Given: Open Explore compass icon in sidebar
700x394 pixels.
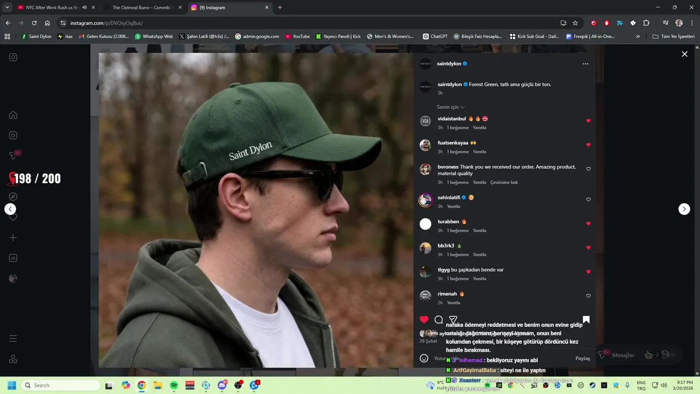Looking at the screenshot, I should pyautogui.click(x=13, y=196).
